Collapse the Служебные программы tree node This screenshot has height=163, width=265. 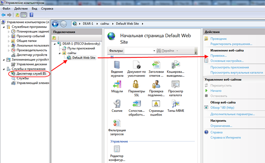[4, 27]
